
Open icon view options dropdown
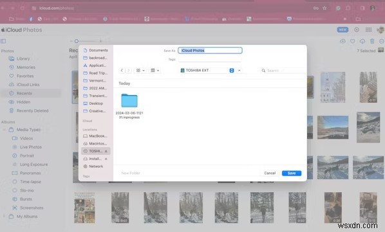tap(140, 71)
